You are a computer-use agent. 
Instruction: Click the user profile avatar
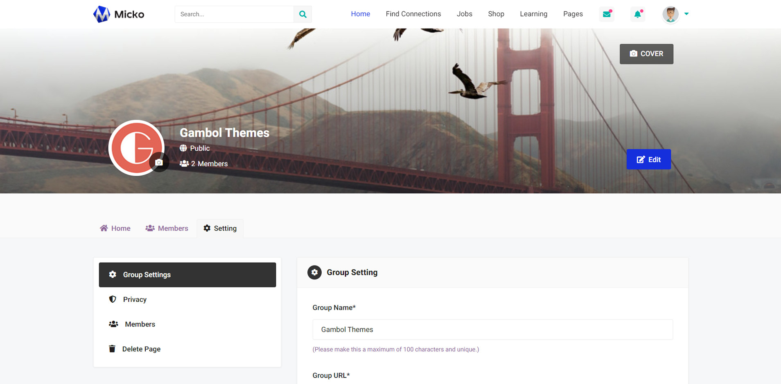pyautogui.click(x=670, y=14)
